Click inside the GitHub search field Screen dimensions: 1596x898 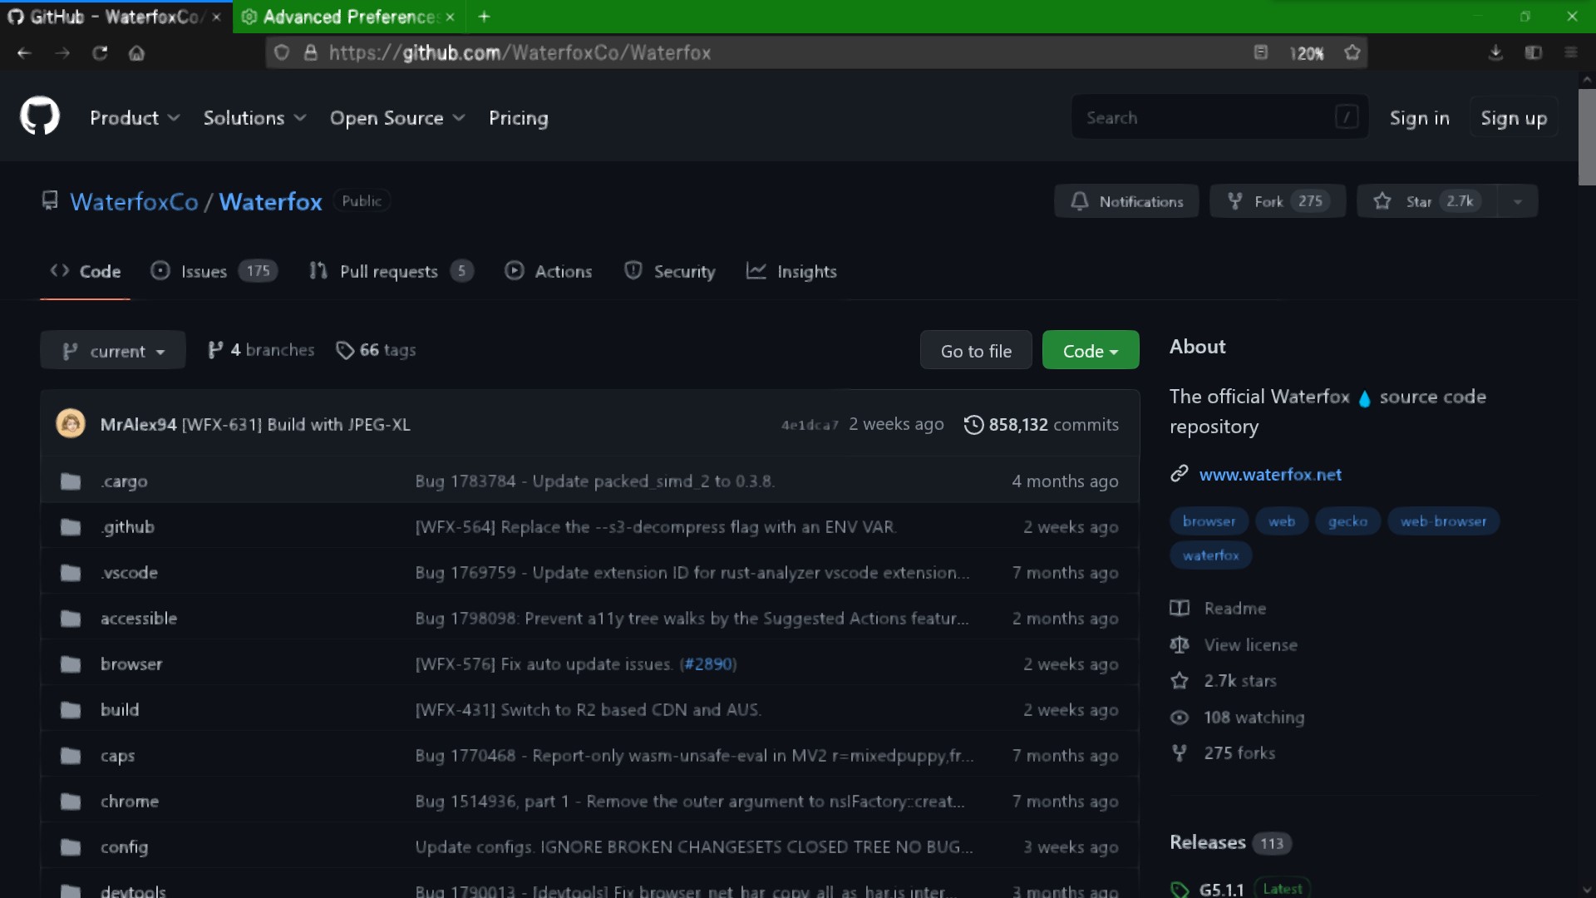point(1205,117)
